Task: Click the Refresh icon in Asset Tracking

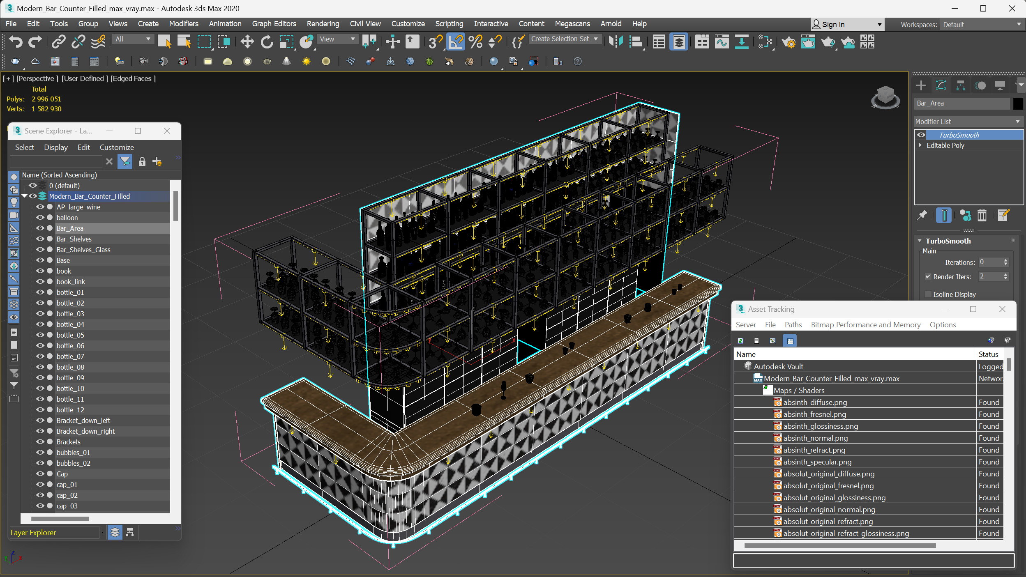Action: [x=740, y=340]
